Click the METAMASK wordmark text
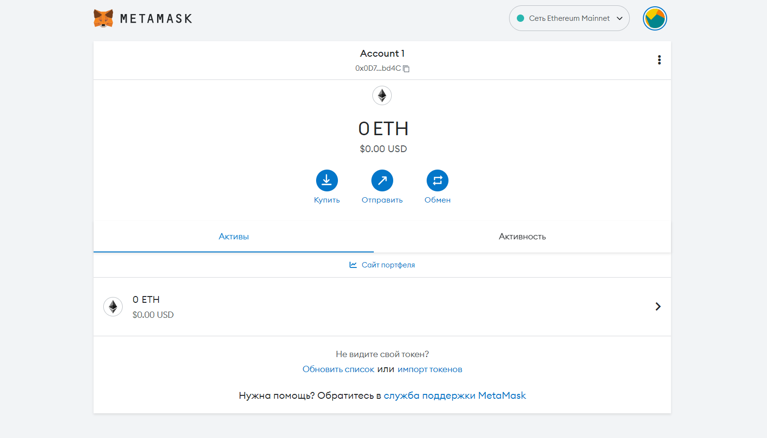 click(x=156, y=19)
